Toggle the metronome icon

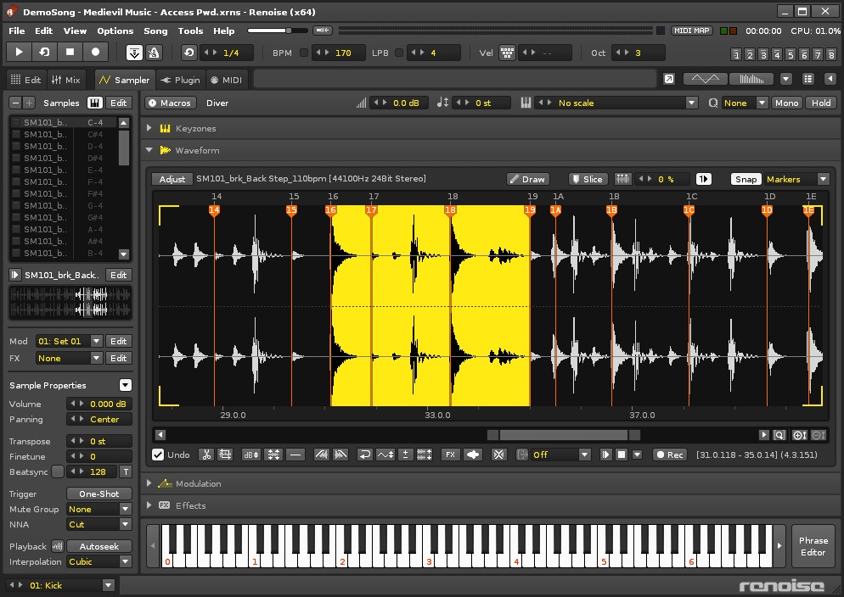[154, 53]
